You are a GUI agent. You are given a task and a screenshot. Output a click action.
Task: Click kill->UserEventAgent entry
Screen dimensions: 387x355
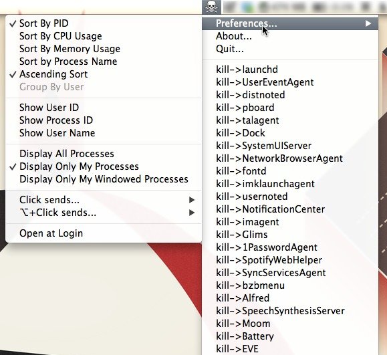290,82
